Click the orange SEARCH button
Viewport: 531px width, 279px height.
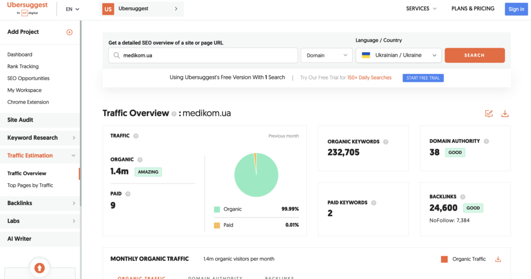pyautogui.click(x=474, y=55)
